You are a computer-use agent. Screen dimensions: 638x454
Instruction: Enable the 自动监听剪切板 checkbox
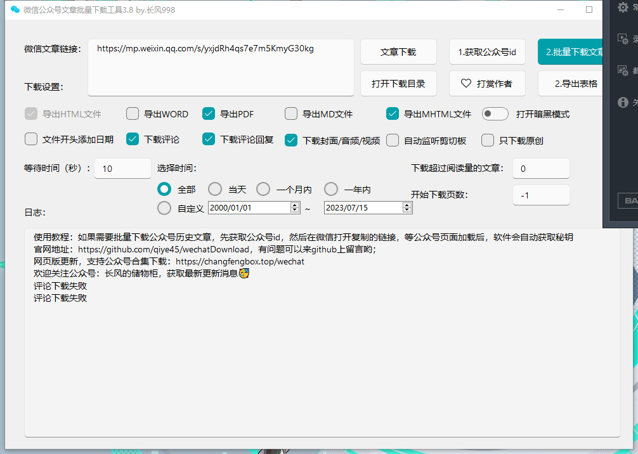coord(392,140)
